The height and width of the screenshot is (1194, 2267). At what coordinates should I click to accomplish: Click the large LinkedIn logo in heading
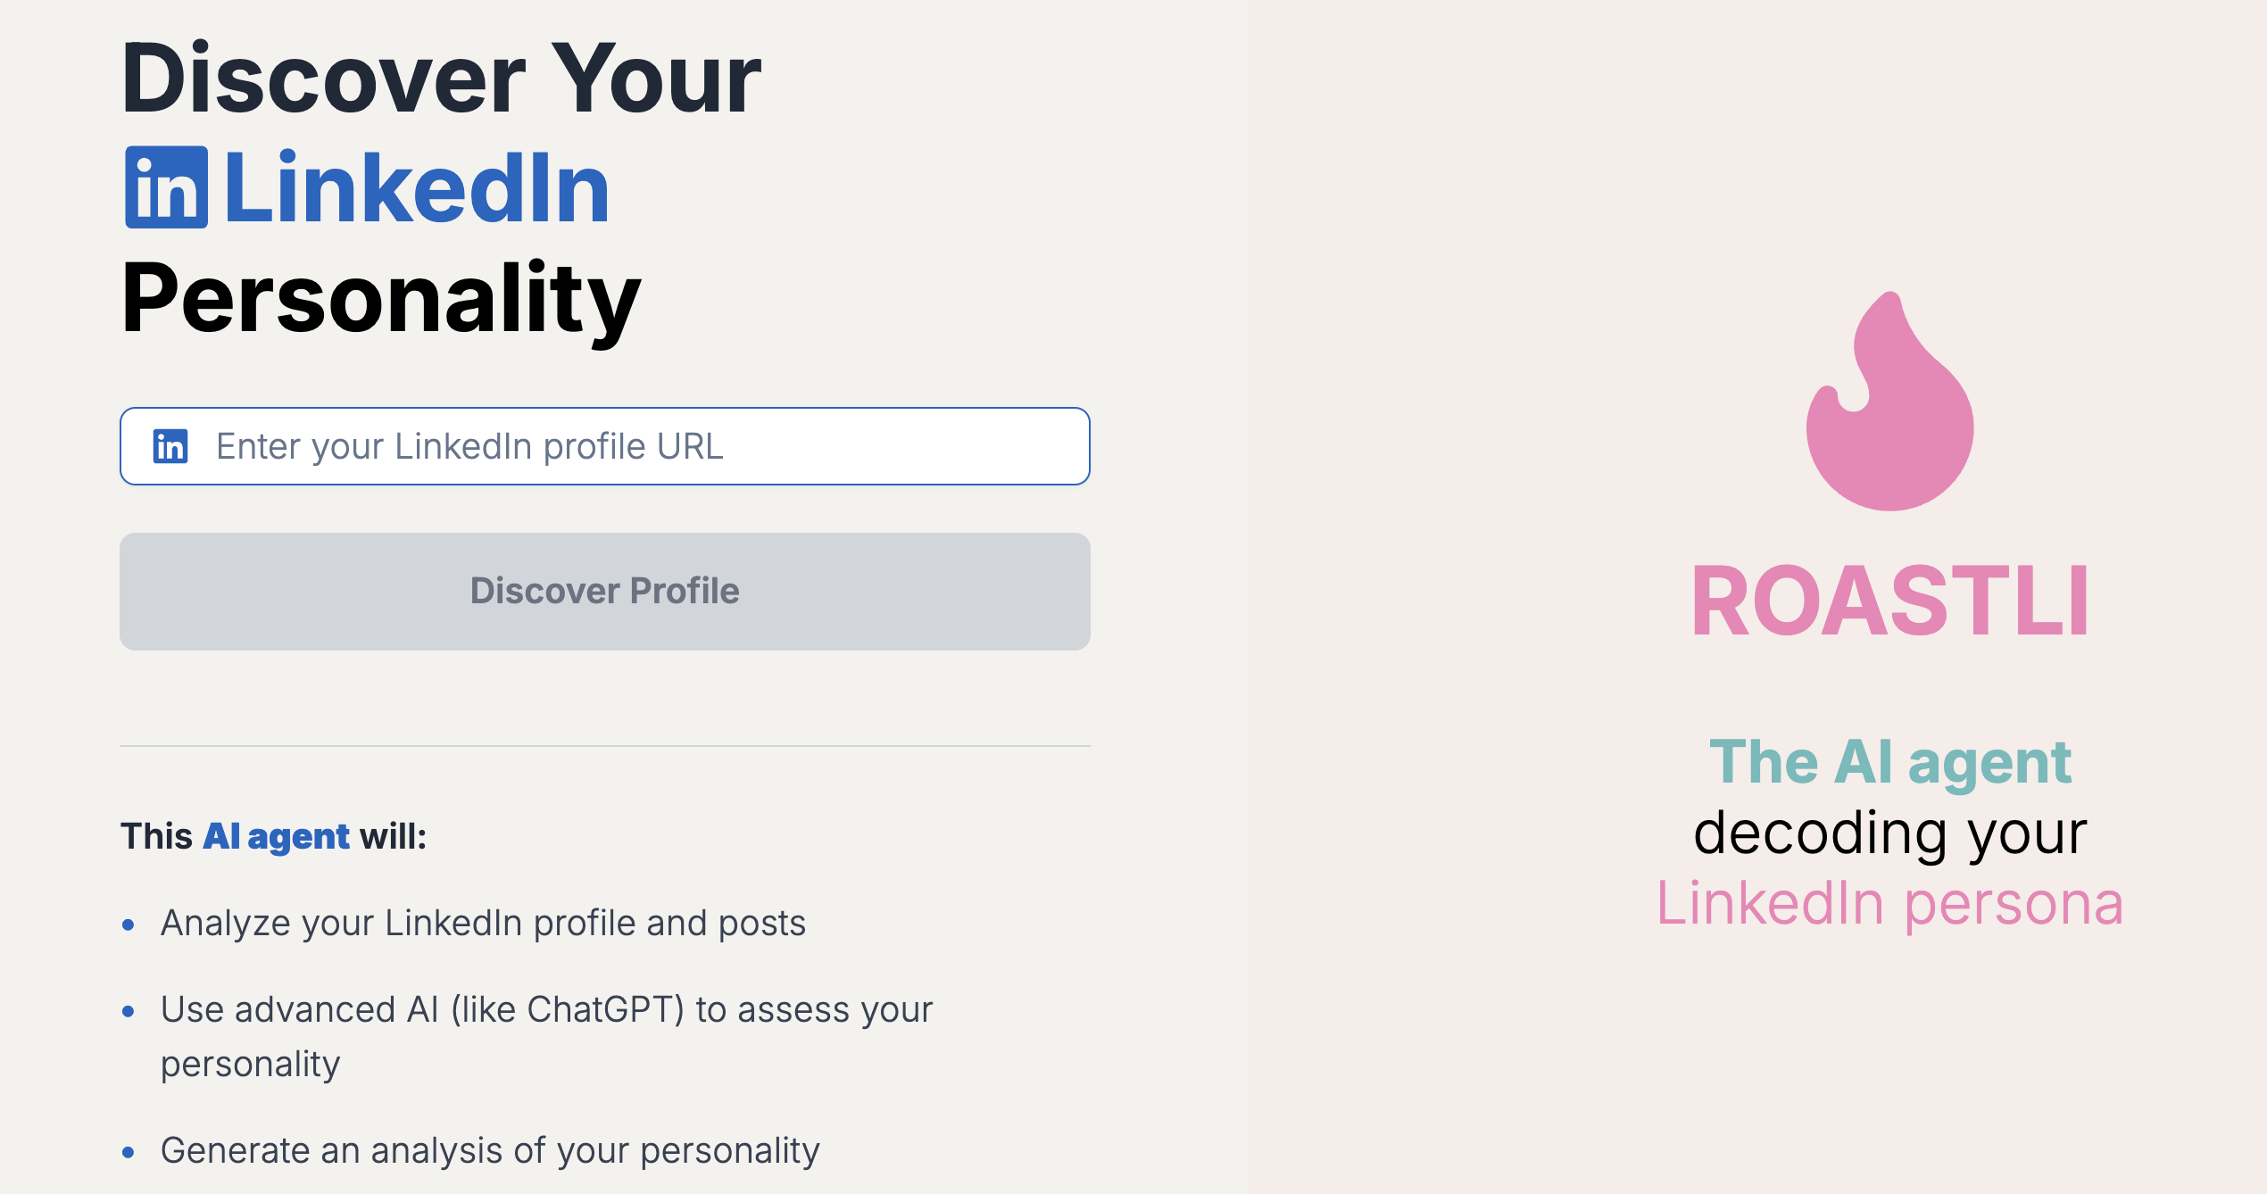(x=167, y=187)
